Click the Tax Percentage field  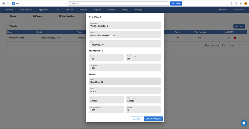(x=143, y=58)
